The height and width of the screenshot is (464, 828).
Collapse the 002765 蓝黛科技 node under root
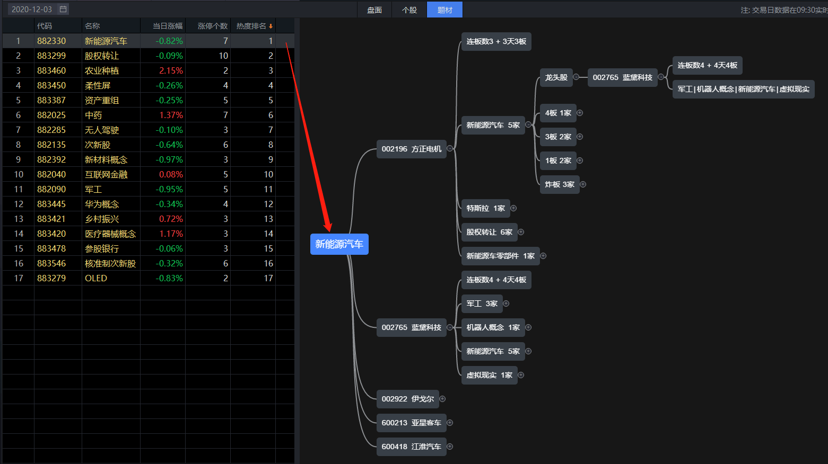[x=450, y=327]
